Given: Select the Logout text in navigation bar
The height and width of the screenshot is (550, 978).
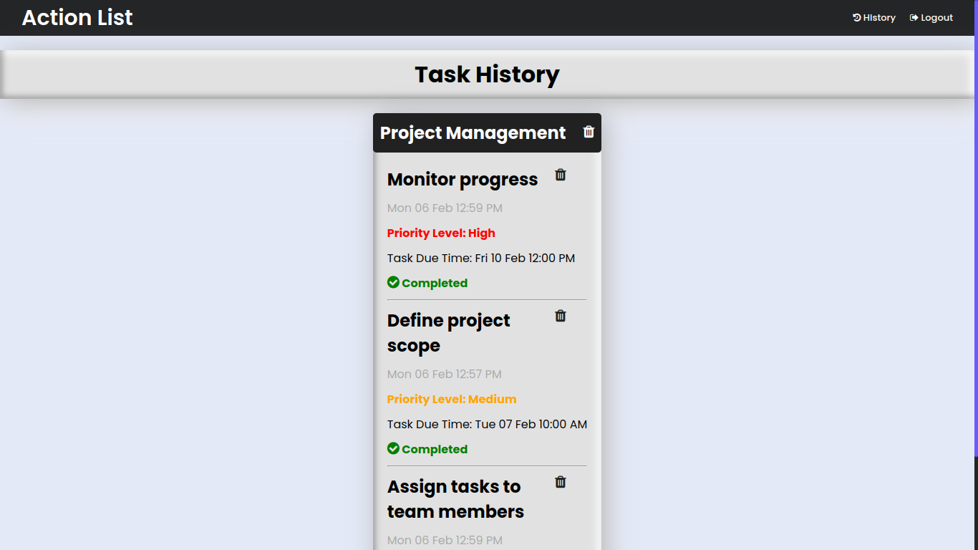Looking at the screenshot, I should click(936, 18).
